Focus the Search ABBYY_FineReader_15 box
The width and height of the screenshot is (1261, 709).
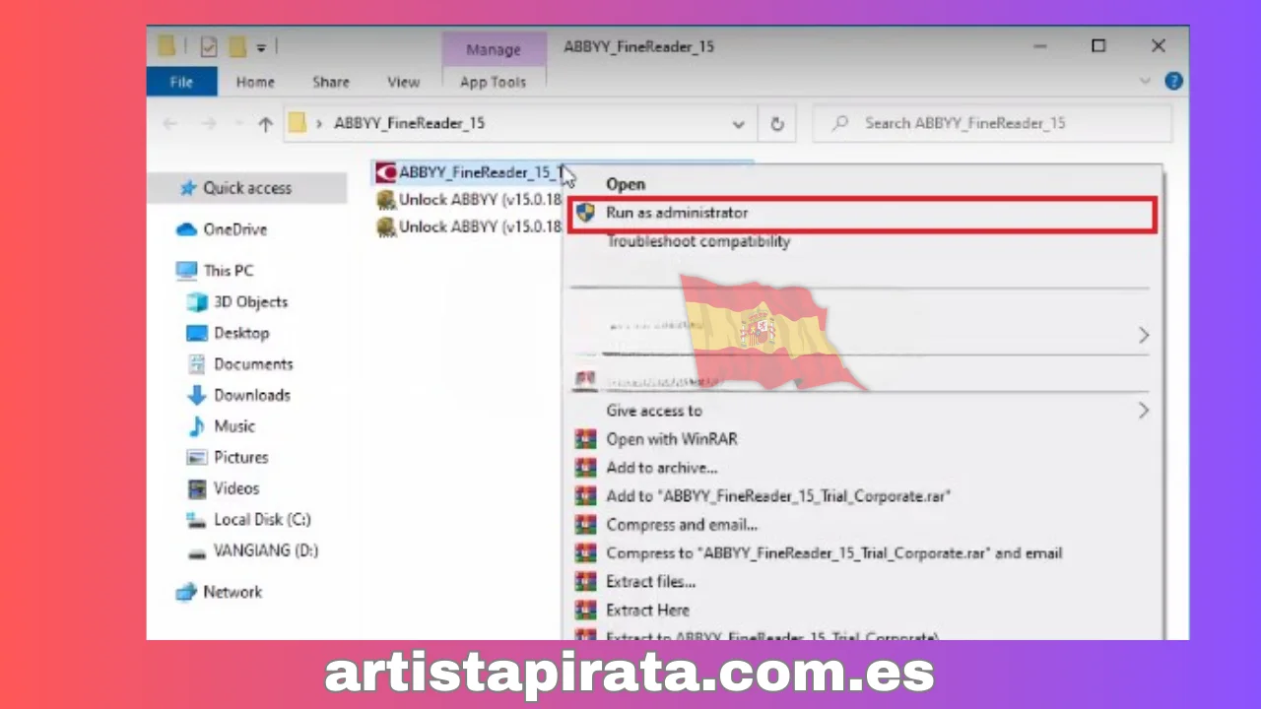coord(992,124)
